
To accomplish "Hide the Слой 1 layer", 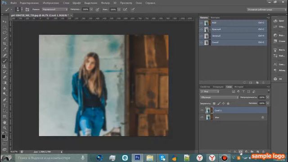I will click(202, 110).
